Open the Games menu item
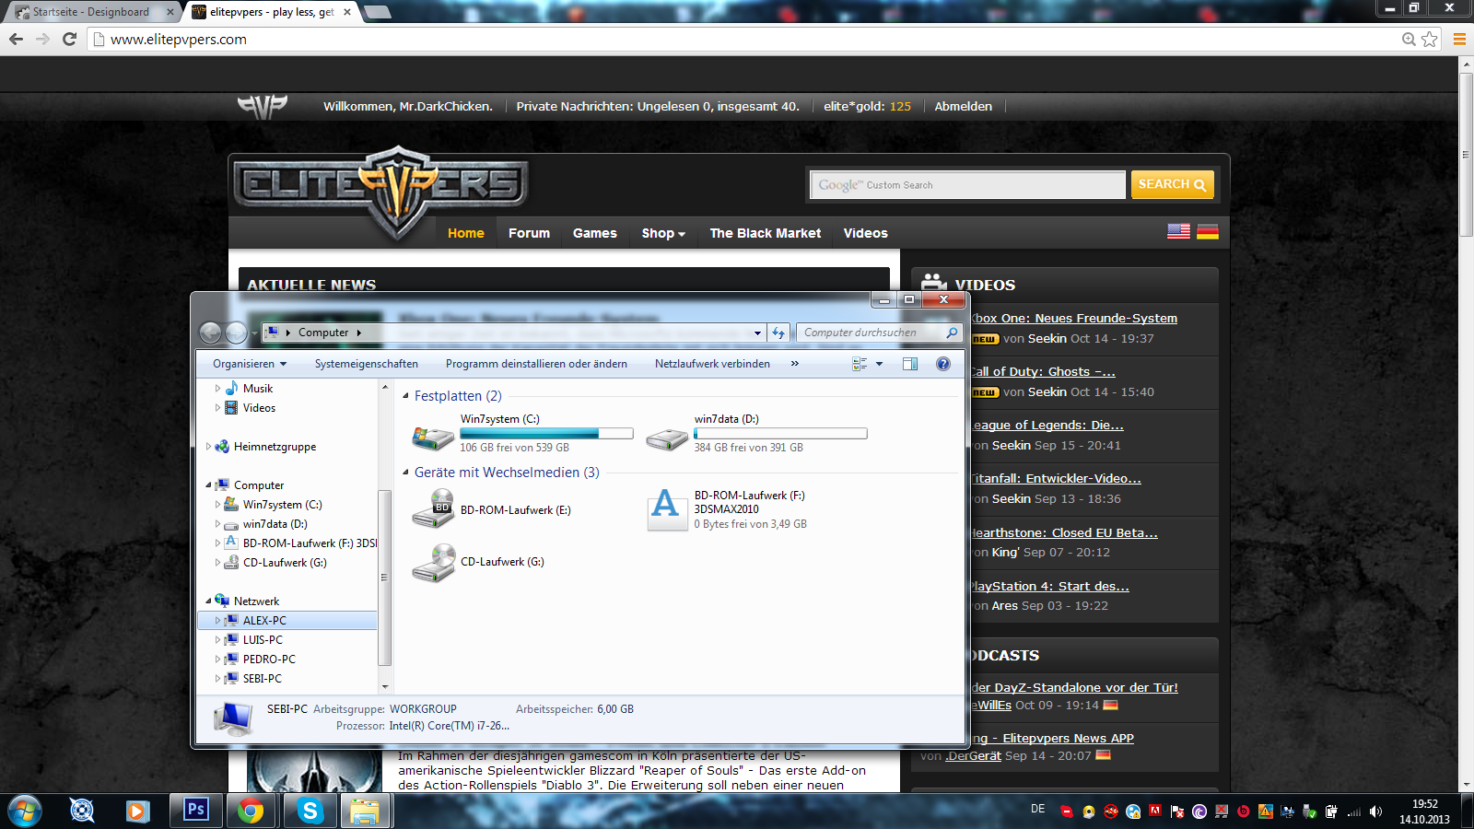 (x=595, y=233)
